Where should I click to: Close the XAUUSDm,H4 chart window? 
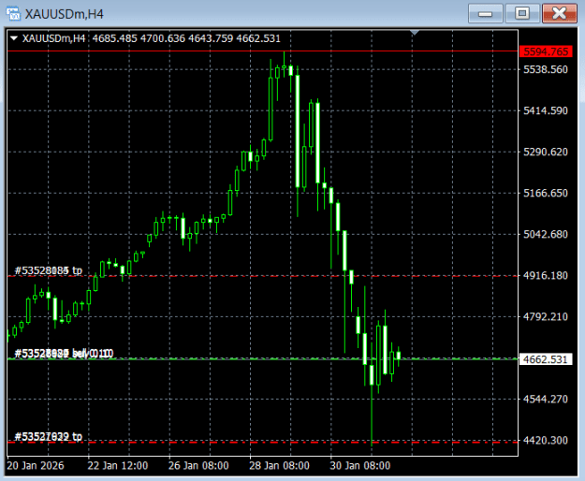pyautogui.click(x=560, y=14)
